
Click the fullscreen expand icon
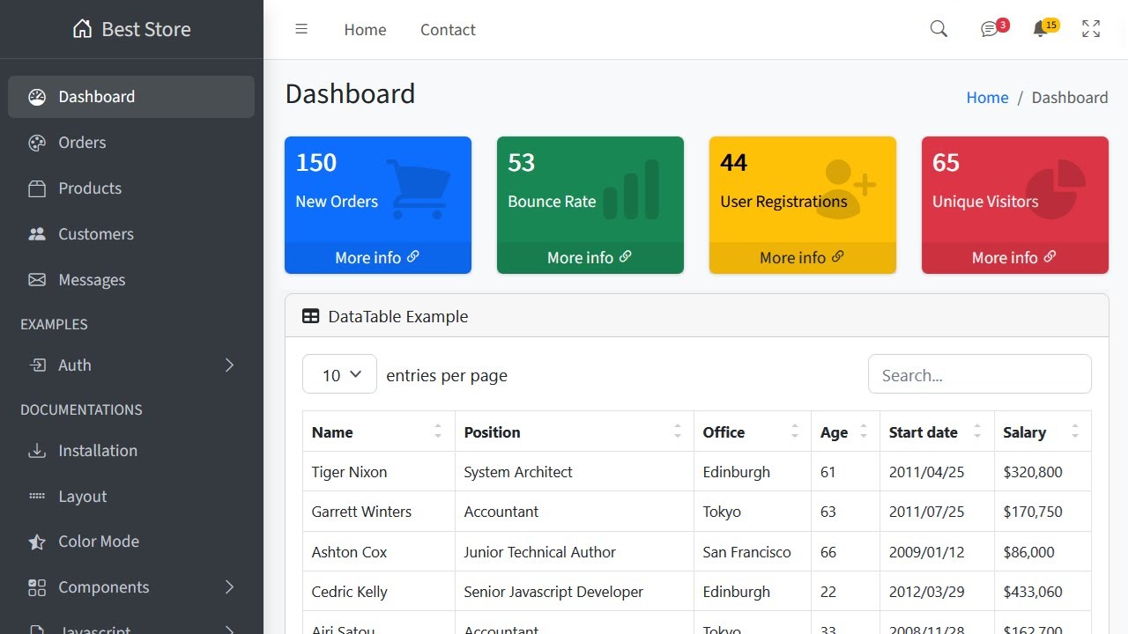click(1091, 29)
